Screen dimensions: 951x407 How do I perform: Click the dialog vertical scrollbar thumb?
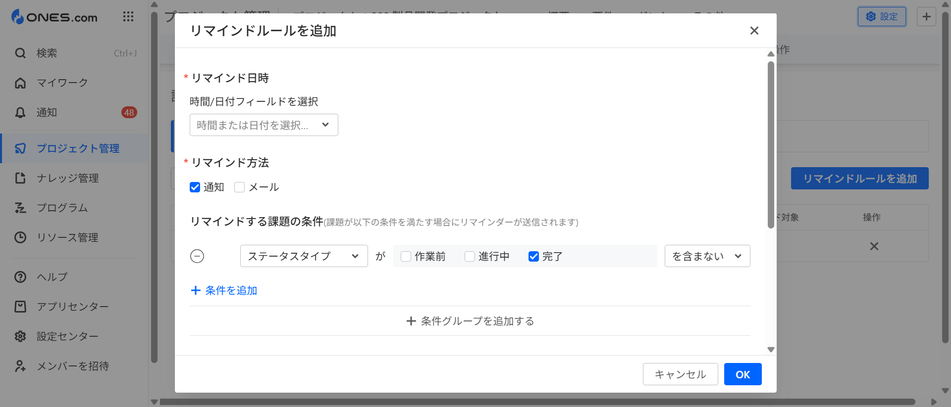(x=771, y=144)
